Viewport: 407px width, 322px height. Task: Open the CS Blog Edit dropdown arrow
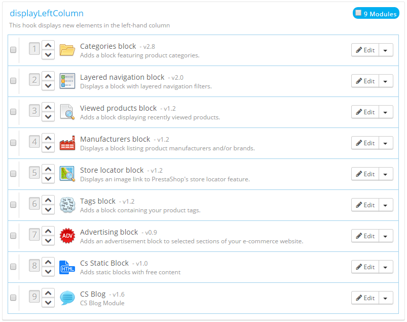386,298
